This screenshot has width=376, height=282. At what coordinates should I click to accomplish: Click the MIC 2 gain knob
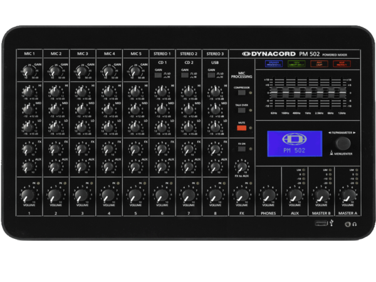coord(55,71)
